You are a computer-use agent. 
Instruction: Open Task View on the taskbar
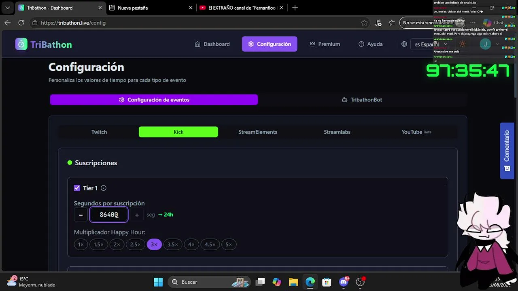coord(260,282)
